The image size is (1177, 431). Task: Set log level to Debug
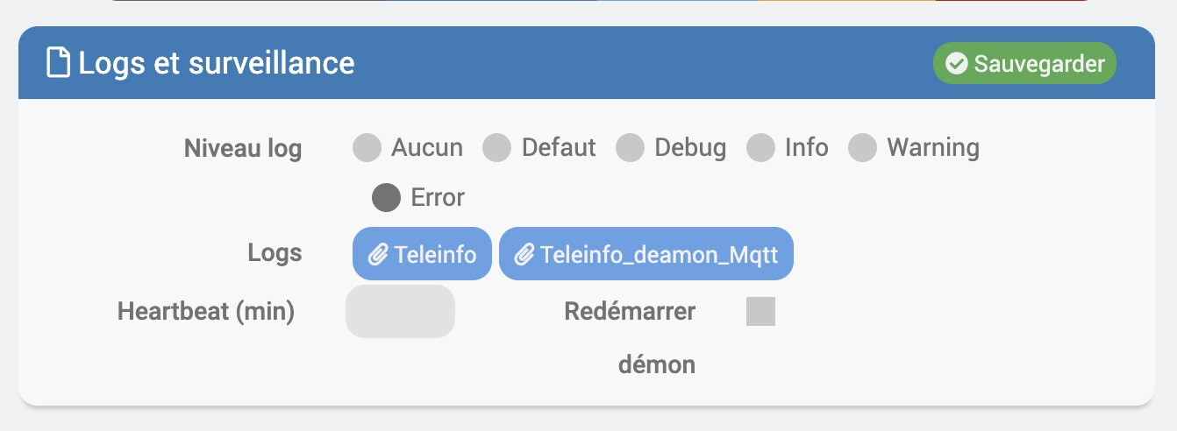coord(631,148)
